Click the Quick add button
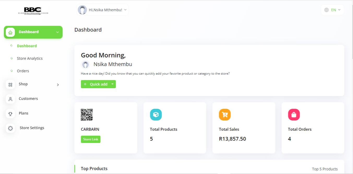This screenshot has width=353, height=174. tap(95, 84)
